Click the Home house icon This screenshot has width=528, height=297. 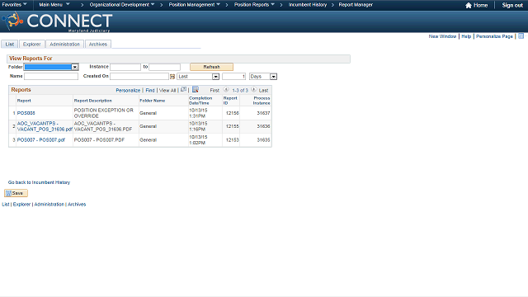(468, 5)
